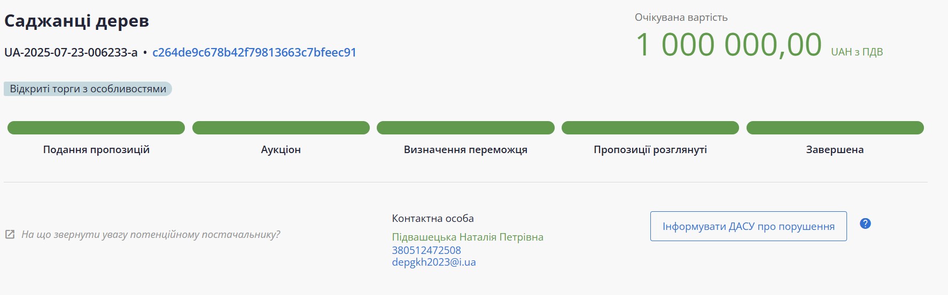Click the tender ID UA-2025-07-23-006233-a
The height and width of the screenshot is (295, 948).
[x=71, y=52]
